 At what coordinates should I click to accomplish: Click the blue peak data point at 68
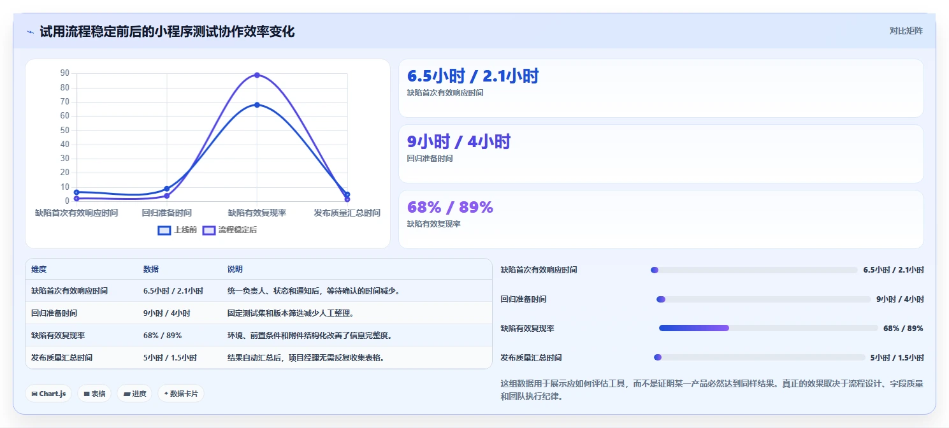point(257,104)
